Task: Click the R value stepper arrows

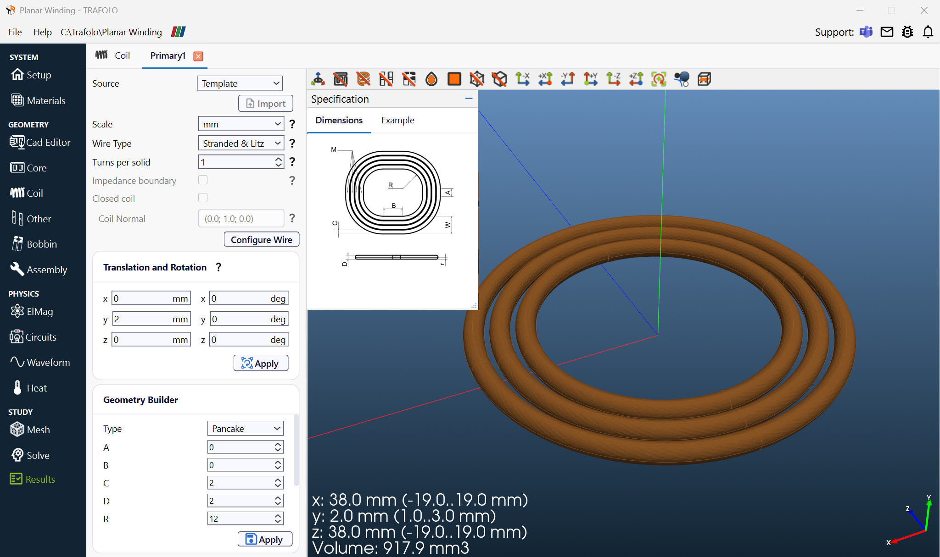Action: 278,518
